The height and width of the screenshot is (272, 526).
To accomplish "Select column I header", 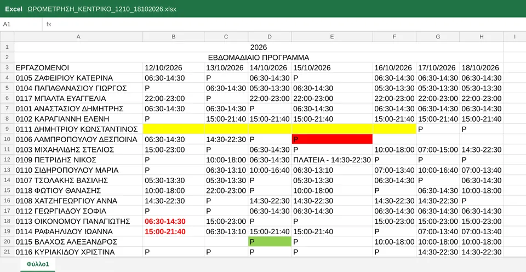I will coord(514,37).
